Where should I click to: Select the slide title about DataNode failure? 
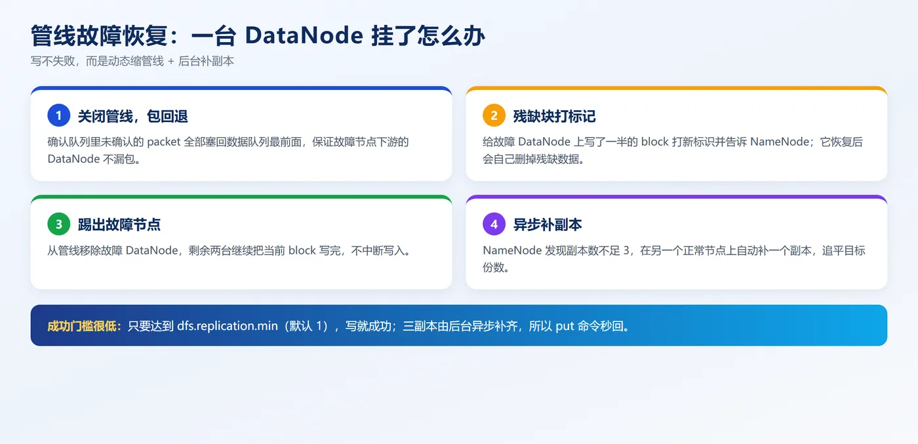(x=258, y=35)
